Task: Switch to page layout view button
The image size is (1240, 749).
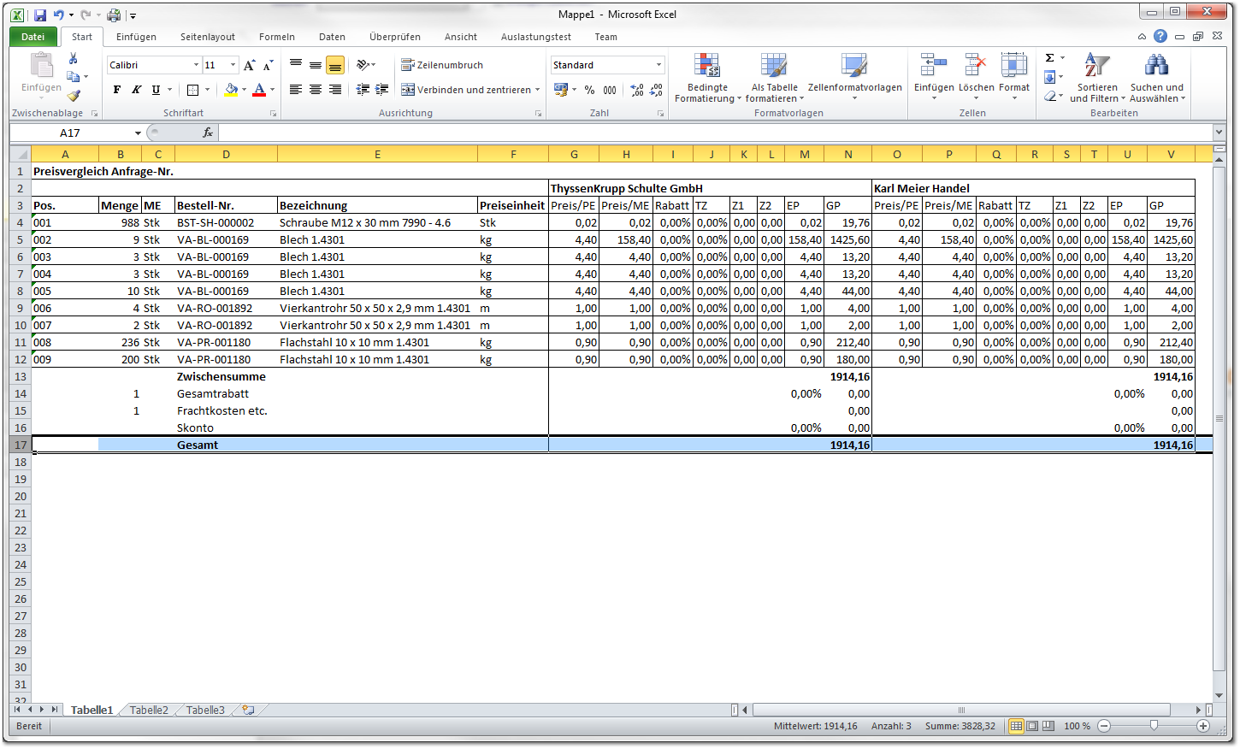Action: 1032,726
